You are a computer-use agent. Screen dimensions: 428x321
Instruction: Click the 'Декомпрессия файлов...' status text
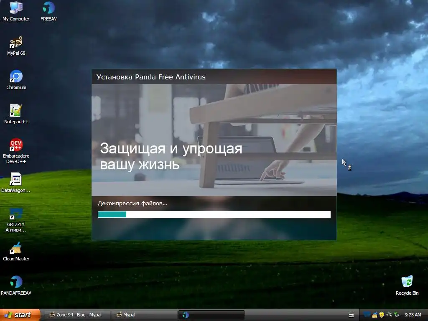click(132, 204)
